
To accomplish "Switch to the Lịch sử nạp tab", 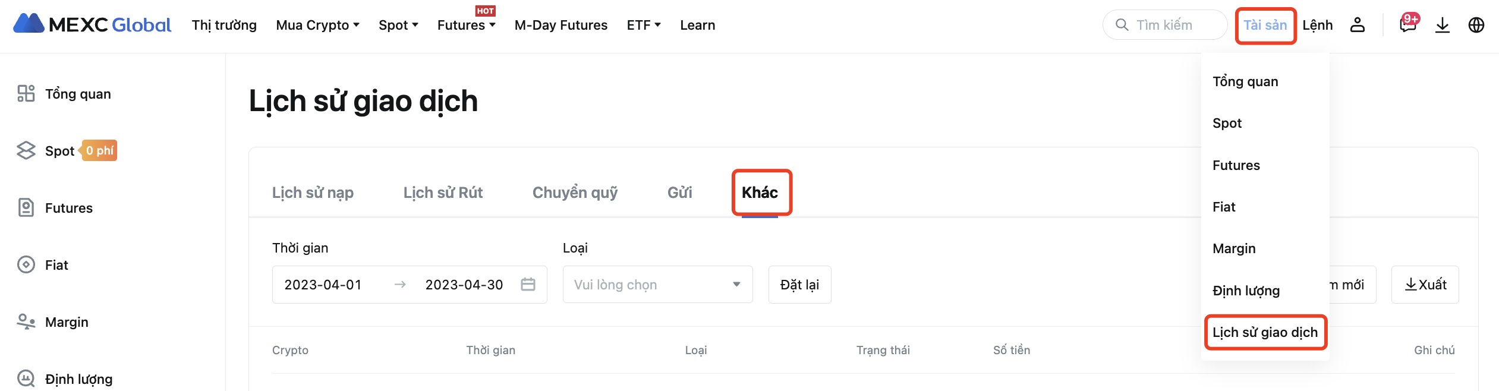I will coord(313,193).
